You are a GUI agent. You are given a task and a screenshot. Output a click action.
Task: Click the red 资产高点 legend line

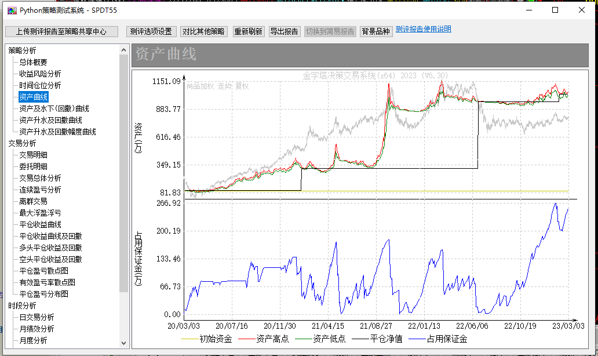coord(245,339)
